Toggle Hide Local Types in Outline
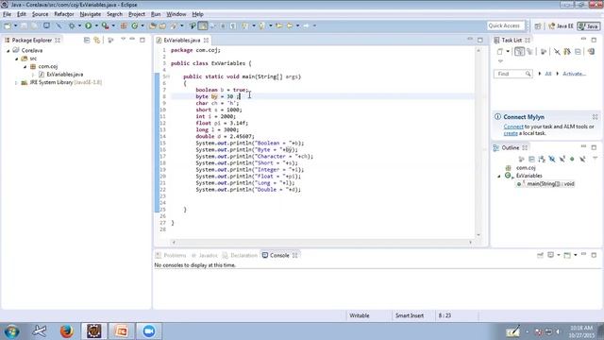This screenshot has width=604, height=340. tap(582, 159)
